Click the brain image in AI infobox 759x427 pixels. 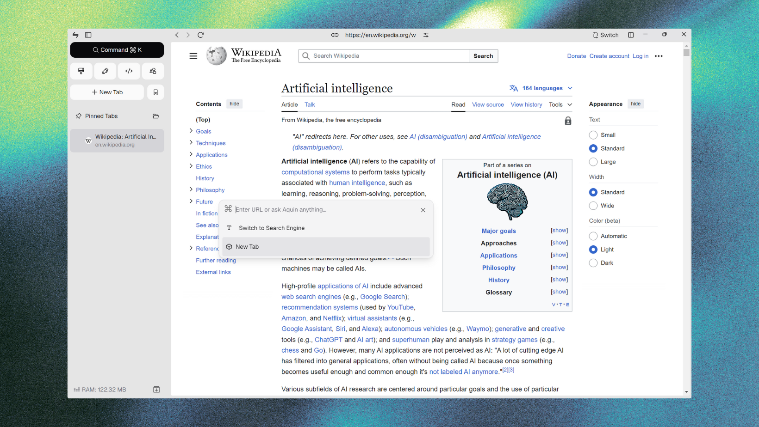(507, 201)
